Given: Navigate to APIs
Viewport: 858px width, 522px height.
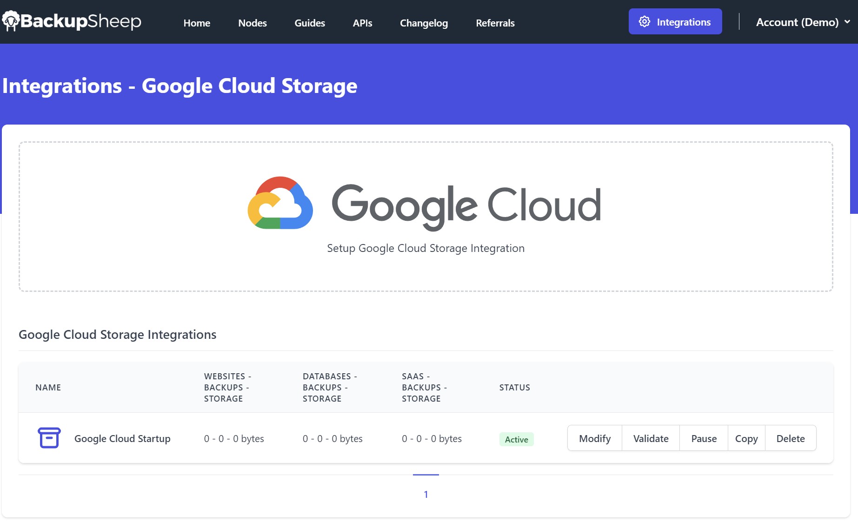Looking at the screenshot, I should pyautogui.click(x=362, y=23).
